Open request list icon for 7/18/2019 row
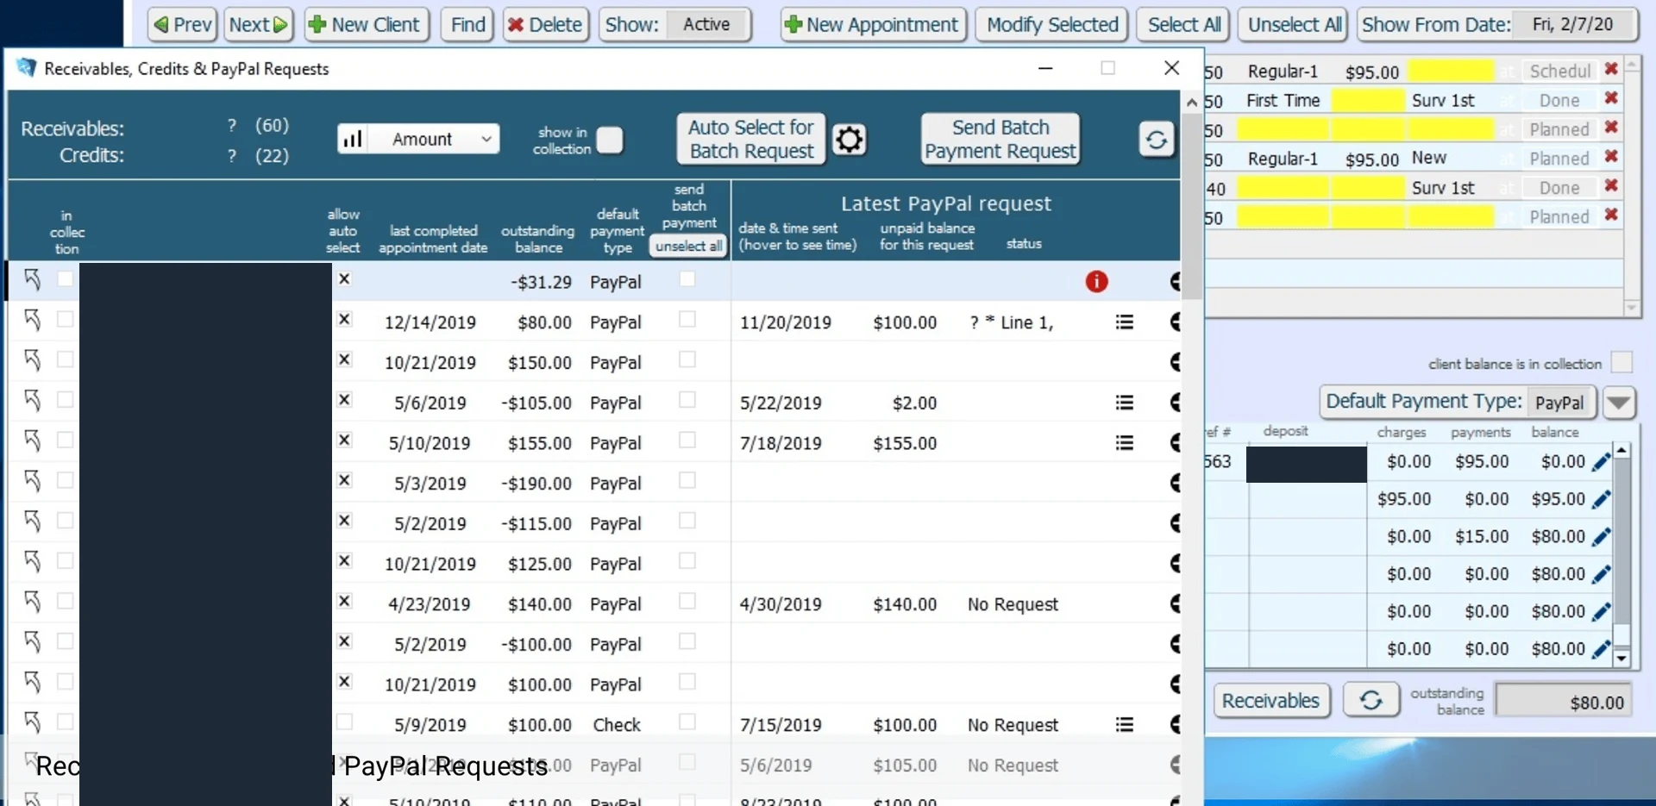1656x806 pixels. 1124,442
